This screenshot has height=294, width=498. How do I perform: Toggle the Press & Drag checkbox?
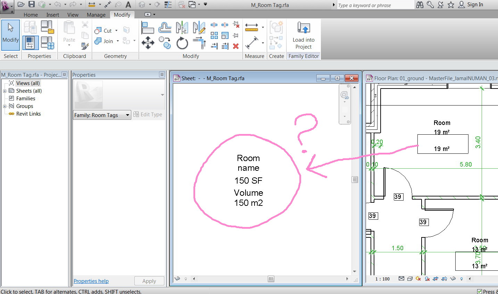(x=480, y=292)
